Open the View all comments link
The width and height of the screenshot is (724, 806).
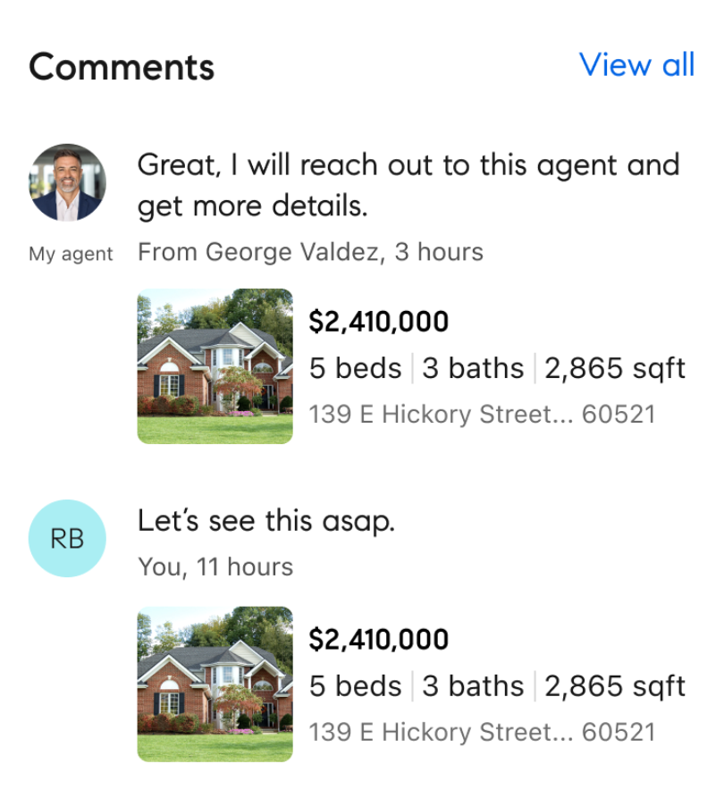tap(636, 65)
